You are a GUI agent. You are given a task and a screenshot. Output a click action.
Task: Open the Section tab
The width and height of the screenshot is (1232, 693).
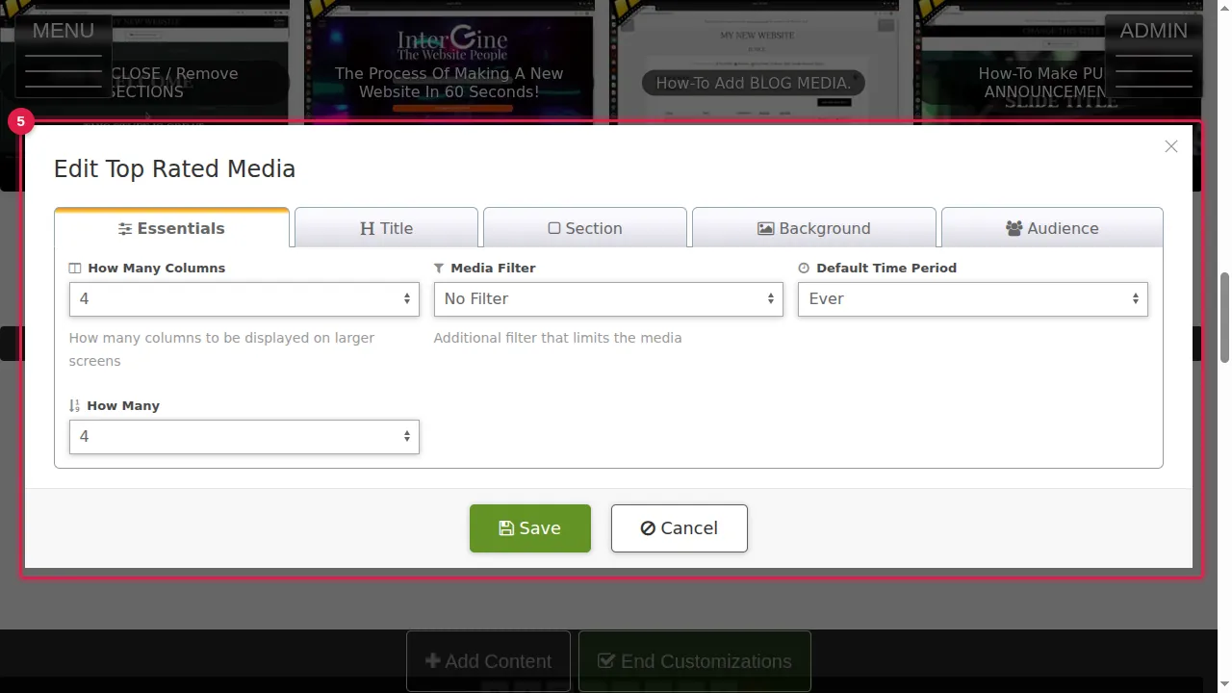pos(585,228)
